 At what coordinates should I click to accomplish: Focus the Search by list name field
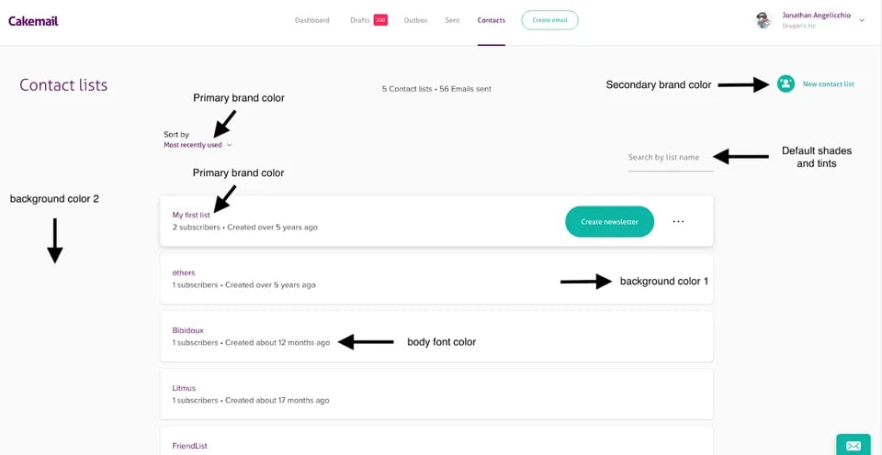click(670, 158)
